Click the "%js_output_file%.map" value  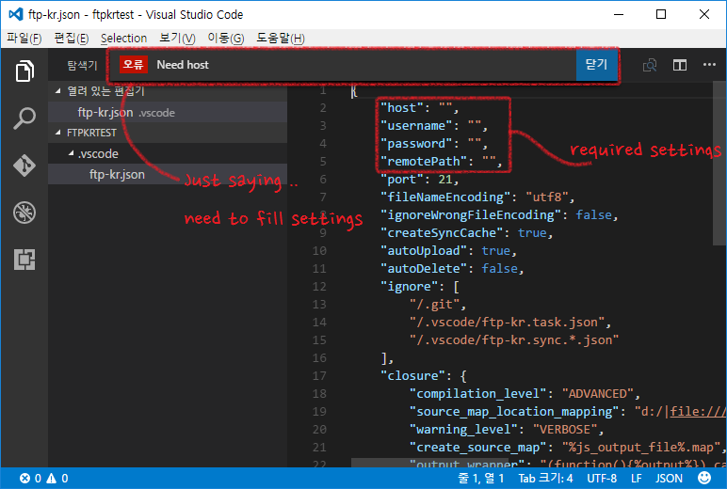click(x=641, y=448)
